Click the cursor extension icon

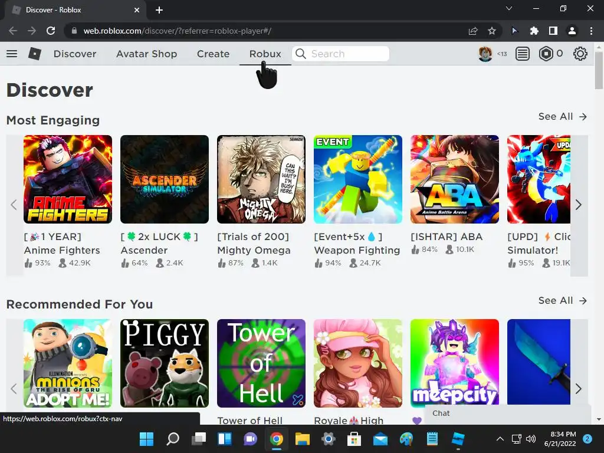coord(515,31)
